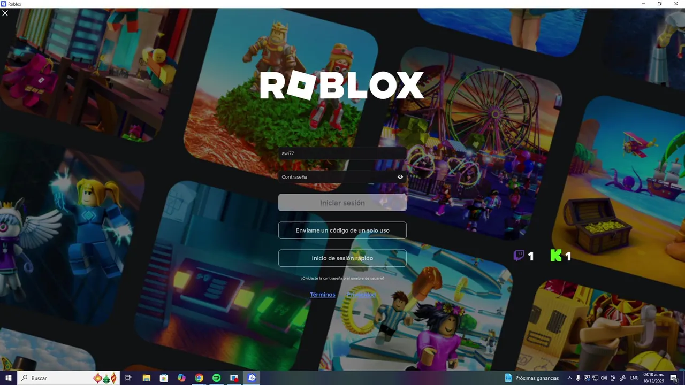Toggle password visibility with the eye icon
This screenshot has width=685, height=385.
click(x=400, y=177)
